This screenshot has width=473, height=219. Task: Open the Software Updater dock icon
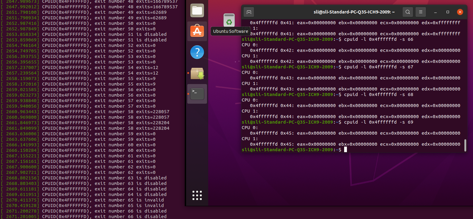(x=197, y=73)
